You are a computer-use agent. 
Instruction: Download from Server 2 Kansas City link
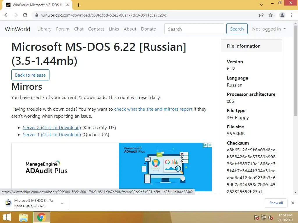[52, 128]
